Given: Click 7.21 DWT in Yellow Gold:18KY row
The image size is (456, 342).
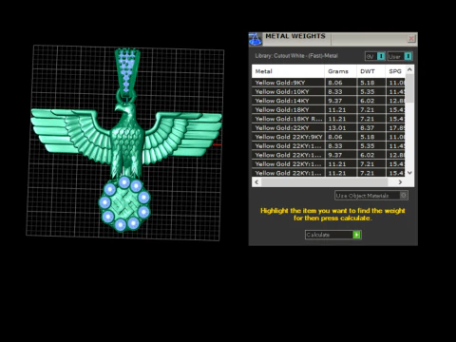Looking at the screenshot, I should click(x=370, y=110).
